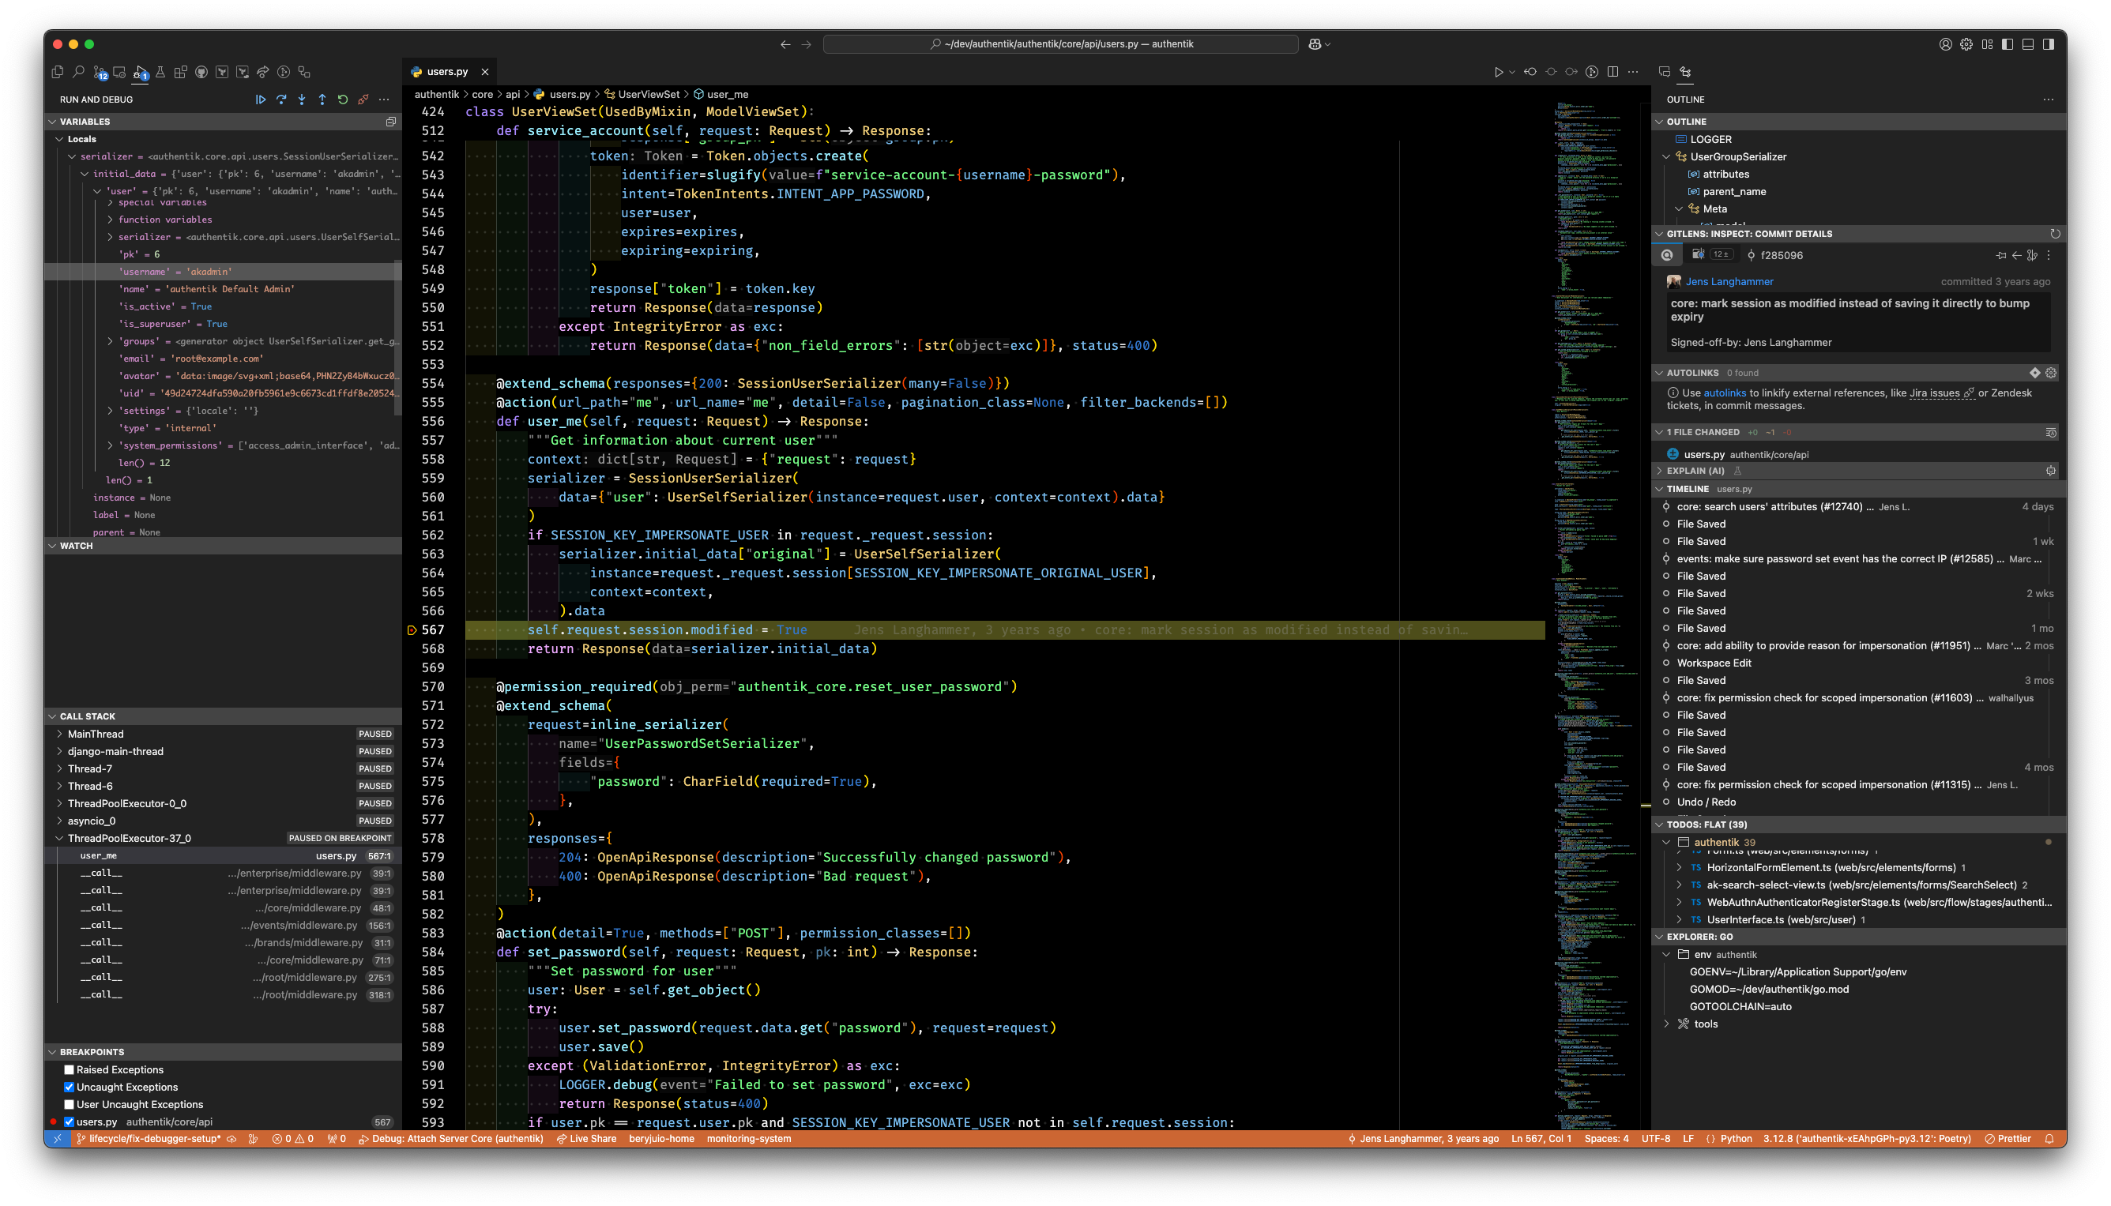Uncheck the users.py breakpoint entry
This screenshot has height=1206, width=2111.
(x=70, y=1121)
